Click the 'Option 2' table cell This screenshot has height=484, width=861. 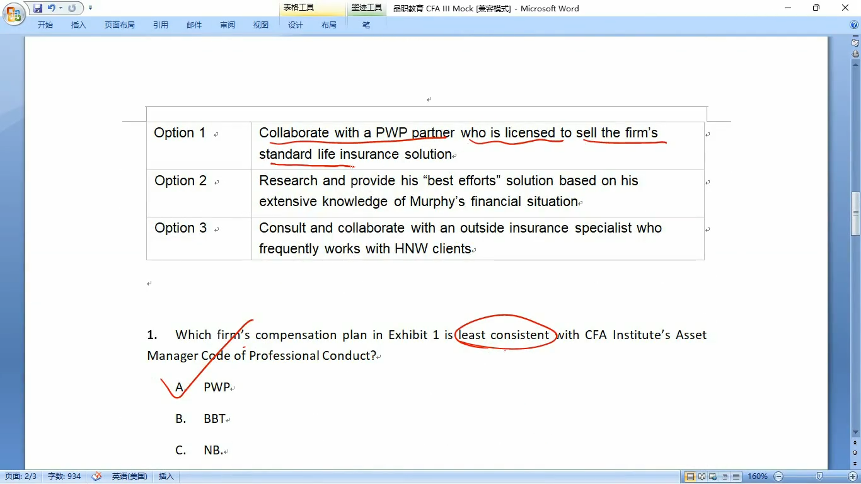[199, 193]
